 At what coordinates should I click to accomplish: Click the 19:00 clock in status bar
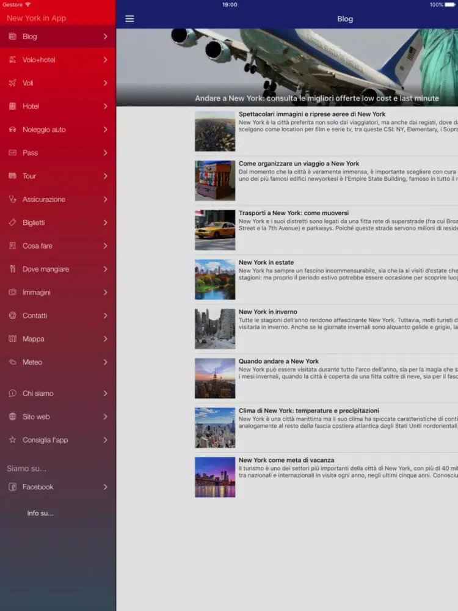(x=230, y=5)
